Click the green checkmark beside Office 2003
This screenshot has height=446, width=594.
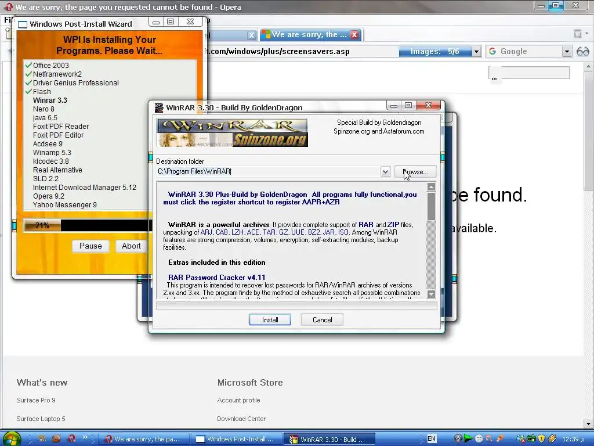pyautogui.click(x=28, y=65)
